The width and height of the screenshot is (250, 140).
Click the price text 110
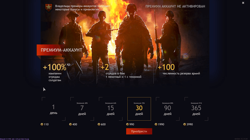coord(46,124)
